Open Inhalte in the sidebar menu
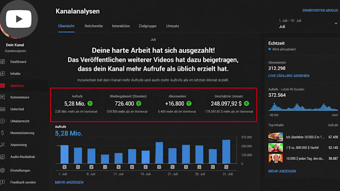The image size is (340, 191). 15,73
